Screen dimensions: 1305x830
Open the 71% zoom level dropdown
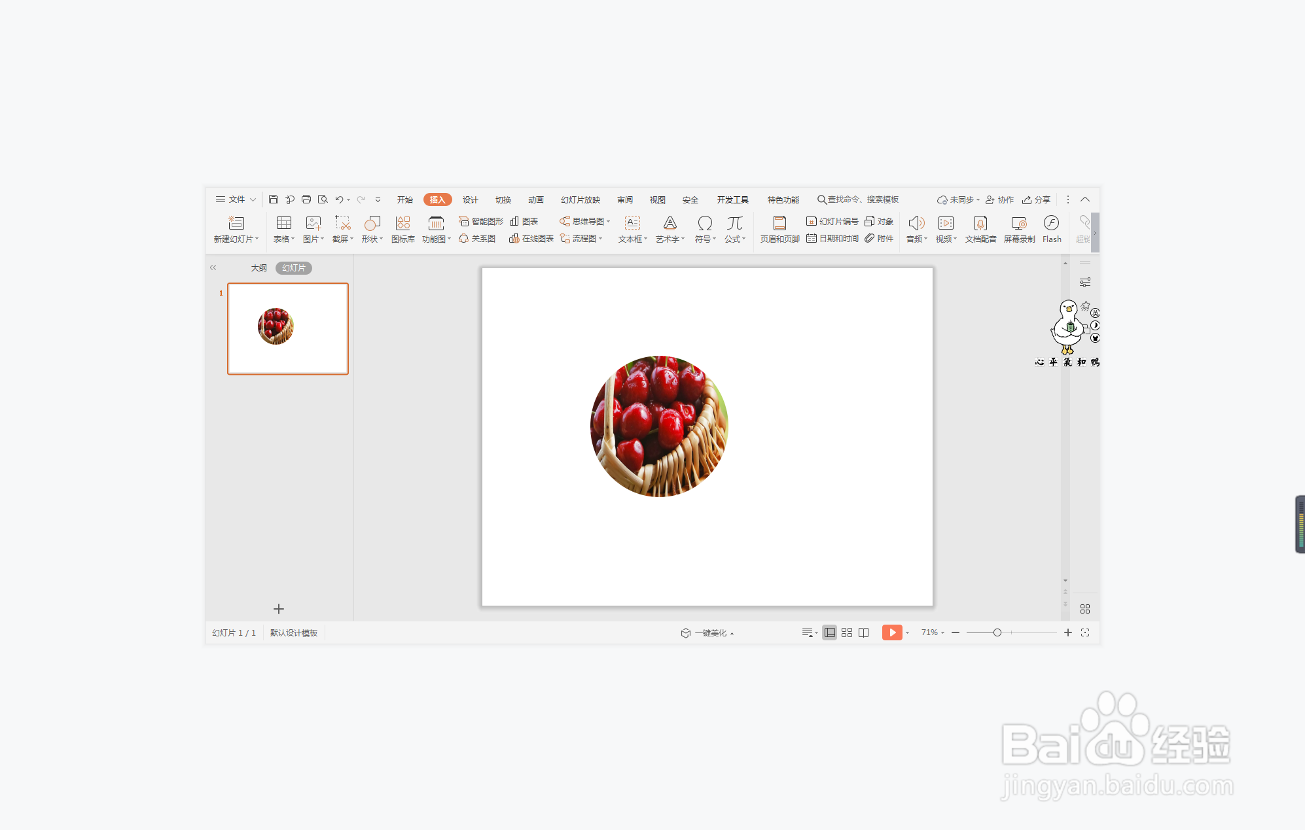(x=933, y=632)
